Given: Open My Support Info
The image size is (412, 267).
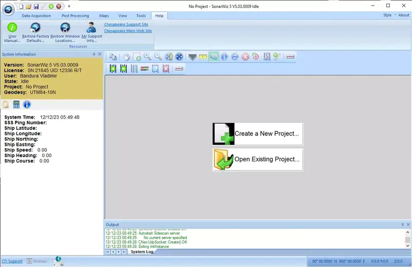Looking at the screenshot, I should pos(92,32).
